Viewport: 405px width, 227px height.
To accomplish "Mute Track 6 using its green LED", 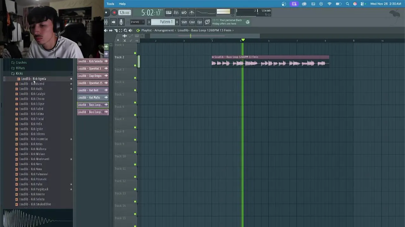I will (135, 115).
